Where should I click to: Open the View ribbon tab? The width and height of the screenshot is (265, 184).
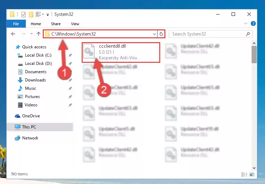75,24
